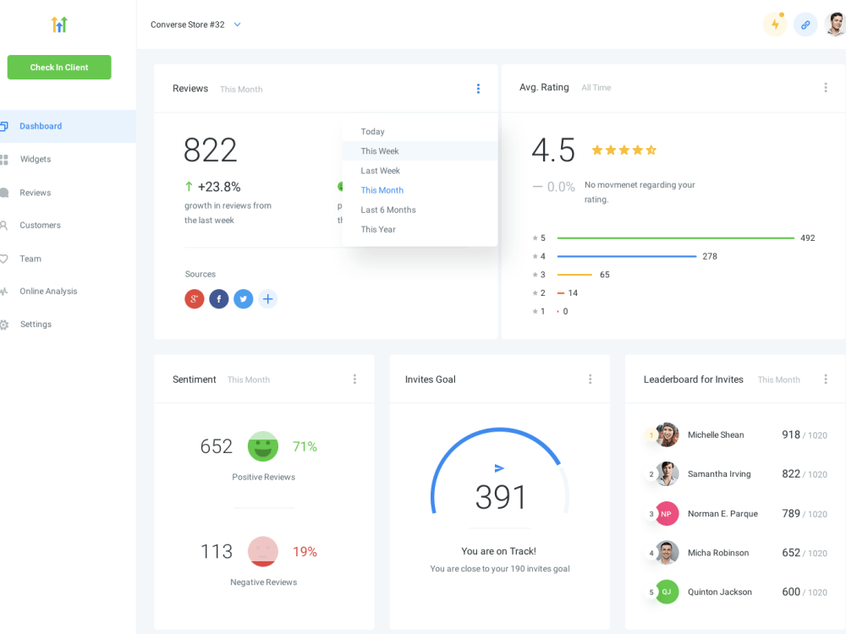Image resolution: width=846 pixels, height=634 pixels.
Task: Open Avg. Rating card options menu
Action: point(826,87)
